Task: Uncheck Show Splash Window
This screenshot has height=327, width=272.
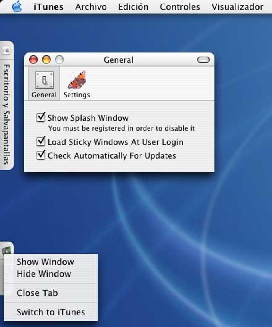Action: click(x=41, y=117)
